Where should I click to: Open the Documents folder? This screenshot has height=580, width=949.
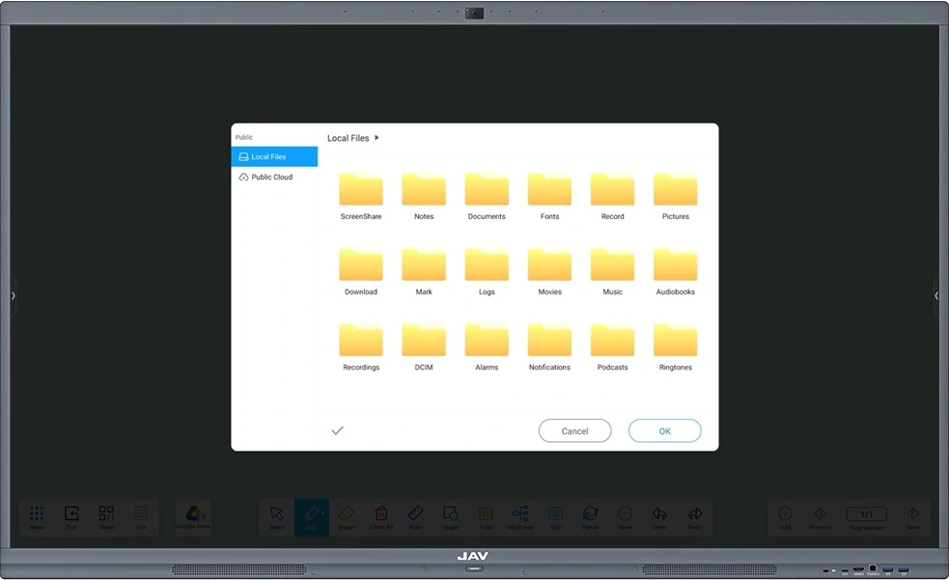pyautogui.click(x=486, y=190)
